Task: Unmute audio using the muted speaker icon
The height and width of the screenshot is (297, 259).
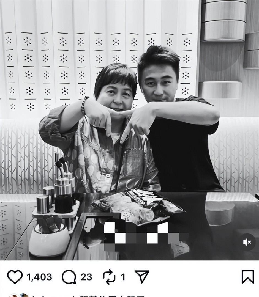Action: [247, 242]
